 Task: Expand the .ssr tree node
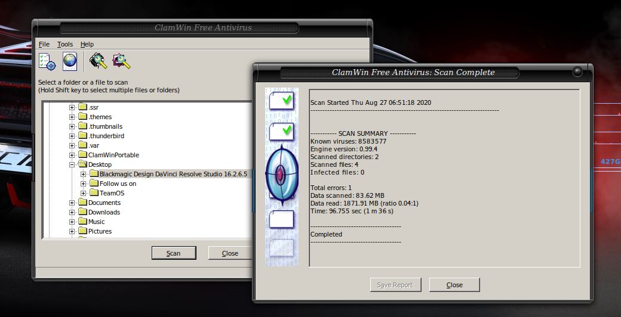[x=72, y=107]
